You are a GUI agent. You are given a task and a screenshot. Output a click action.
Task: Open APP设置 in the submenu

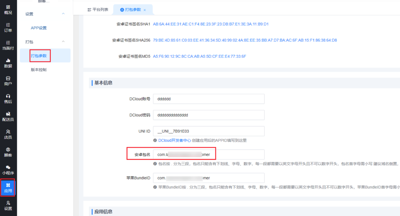click(39, 28)
